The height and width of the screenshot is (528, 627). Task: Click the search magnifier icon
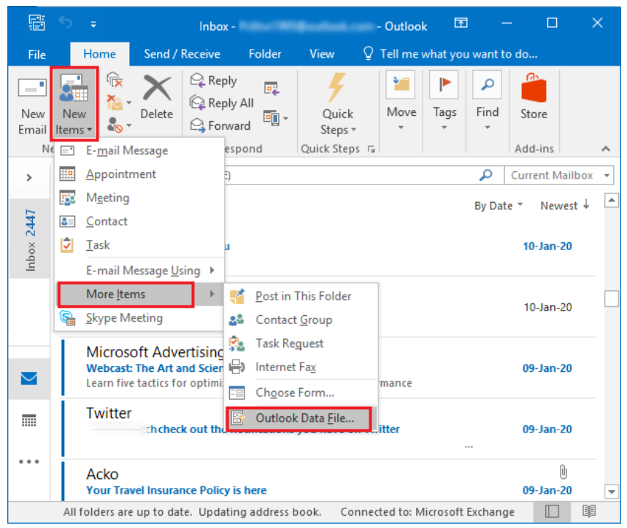tap(486, 175)
